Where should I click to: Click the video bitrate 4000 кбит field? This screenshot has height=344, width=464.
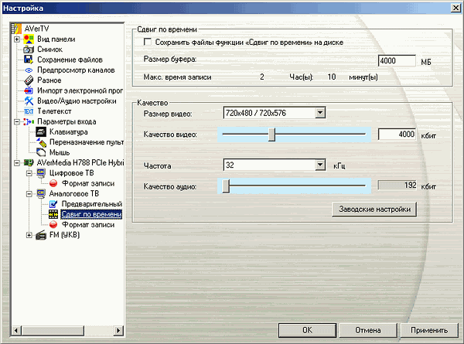pyautogui.click(x=397, y=135)
